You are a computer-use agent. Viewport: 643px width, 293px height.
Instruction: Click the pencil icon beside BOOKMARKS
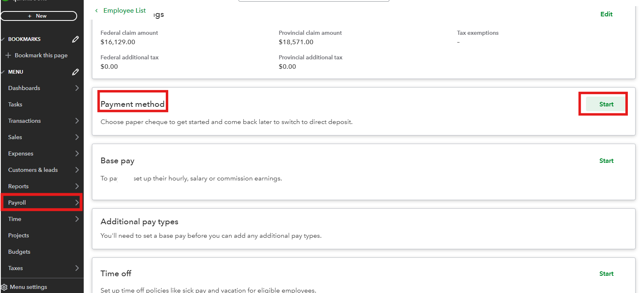pyautogui.click(x=76, y=39)
